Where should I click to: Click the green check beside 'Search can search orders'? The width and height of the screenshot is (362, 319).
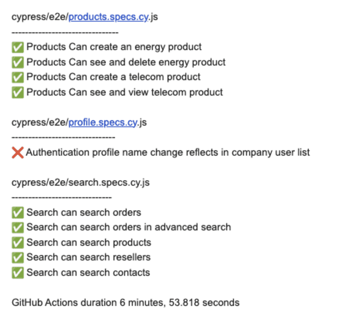tap(18, 212)
